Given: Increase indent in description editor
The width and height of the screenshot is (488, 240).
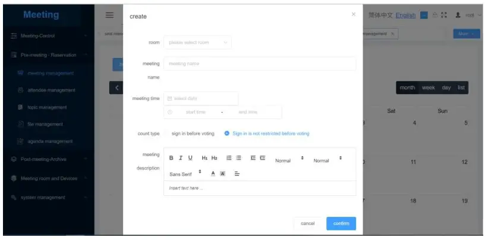Looking at the screenshot, I should tap(263, 158).
